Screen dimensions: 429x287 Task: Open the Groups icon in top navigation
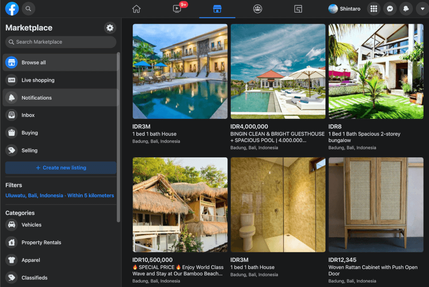click(257, 9)
